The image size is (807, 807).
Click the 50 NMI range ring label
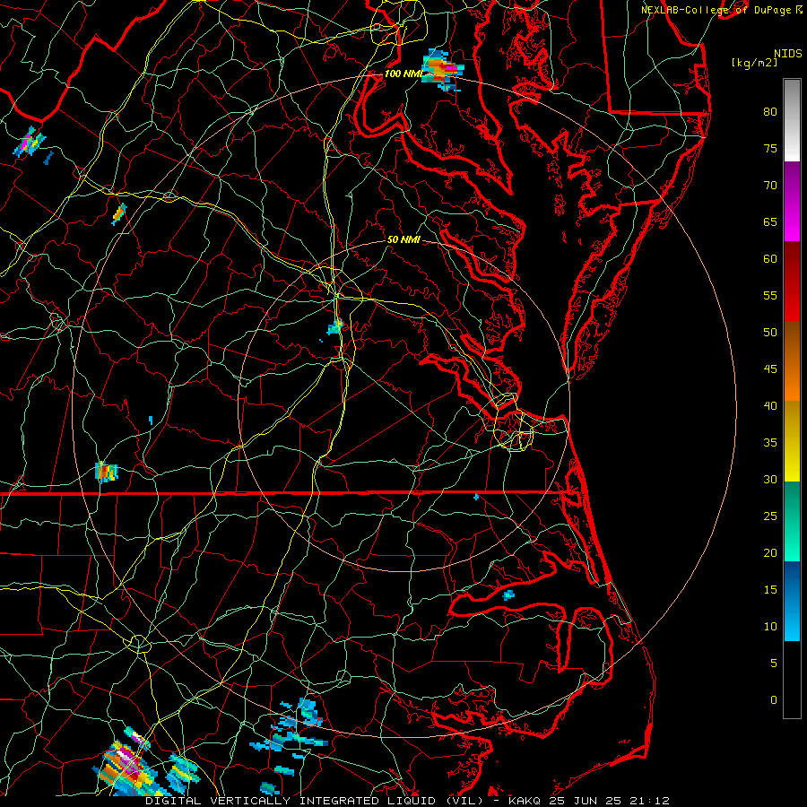point(403,239)
